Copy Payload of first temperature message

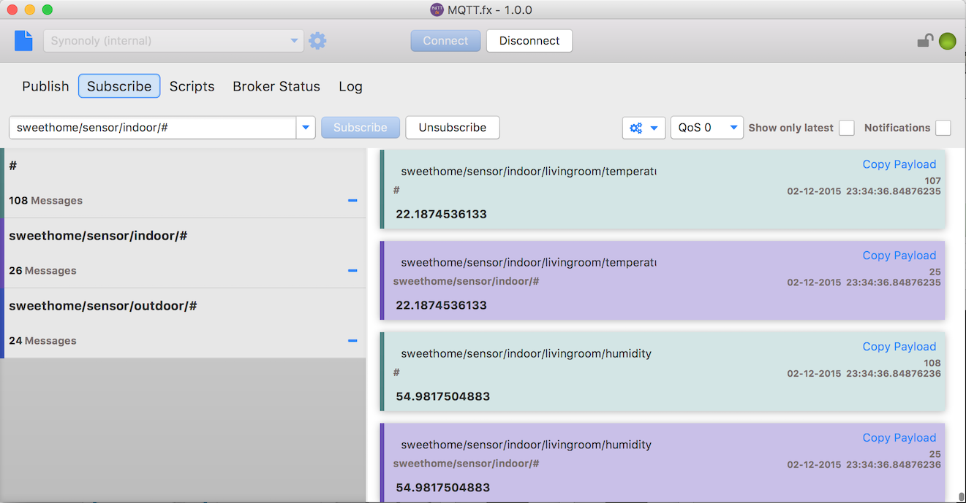pos(899,164)
